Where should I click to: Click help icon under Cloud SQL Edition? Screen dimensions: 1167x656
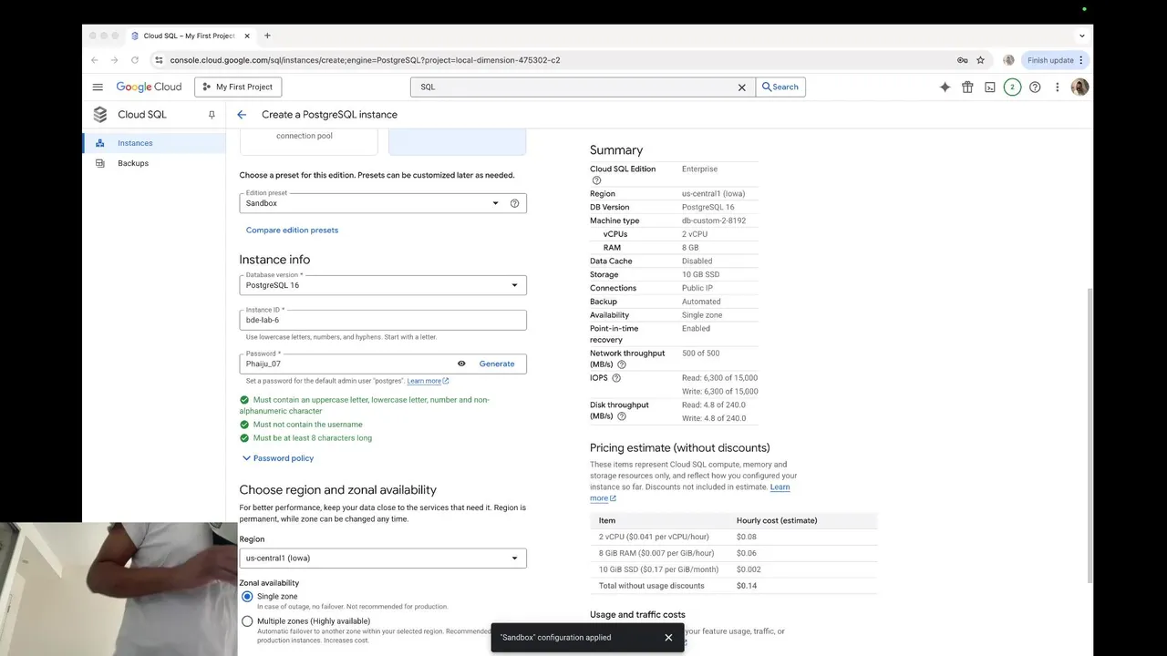(x=596, y=180)
